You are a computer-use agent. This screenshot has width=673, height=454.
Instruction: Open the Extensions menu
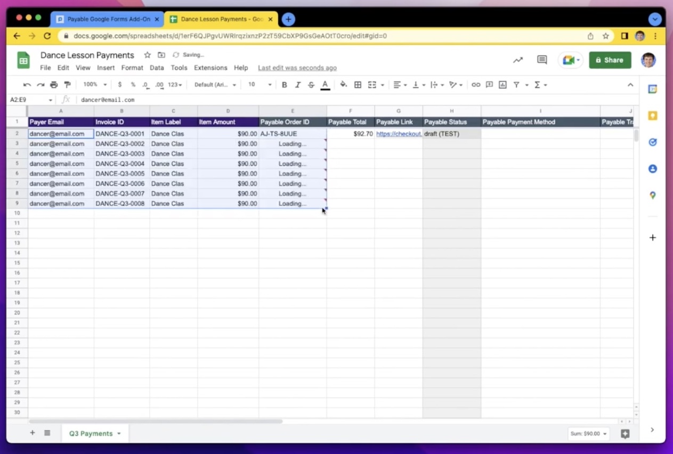click(x=210, y=68)
